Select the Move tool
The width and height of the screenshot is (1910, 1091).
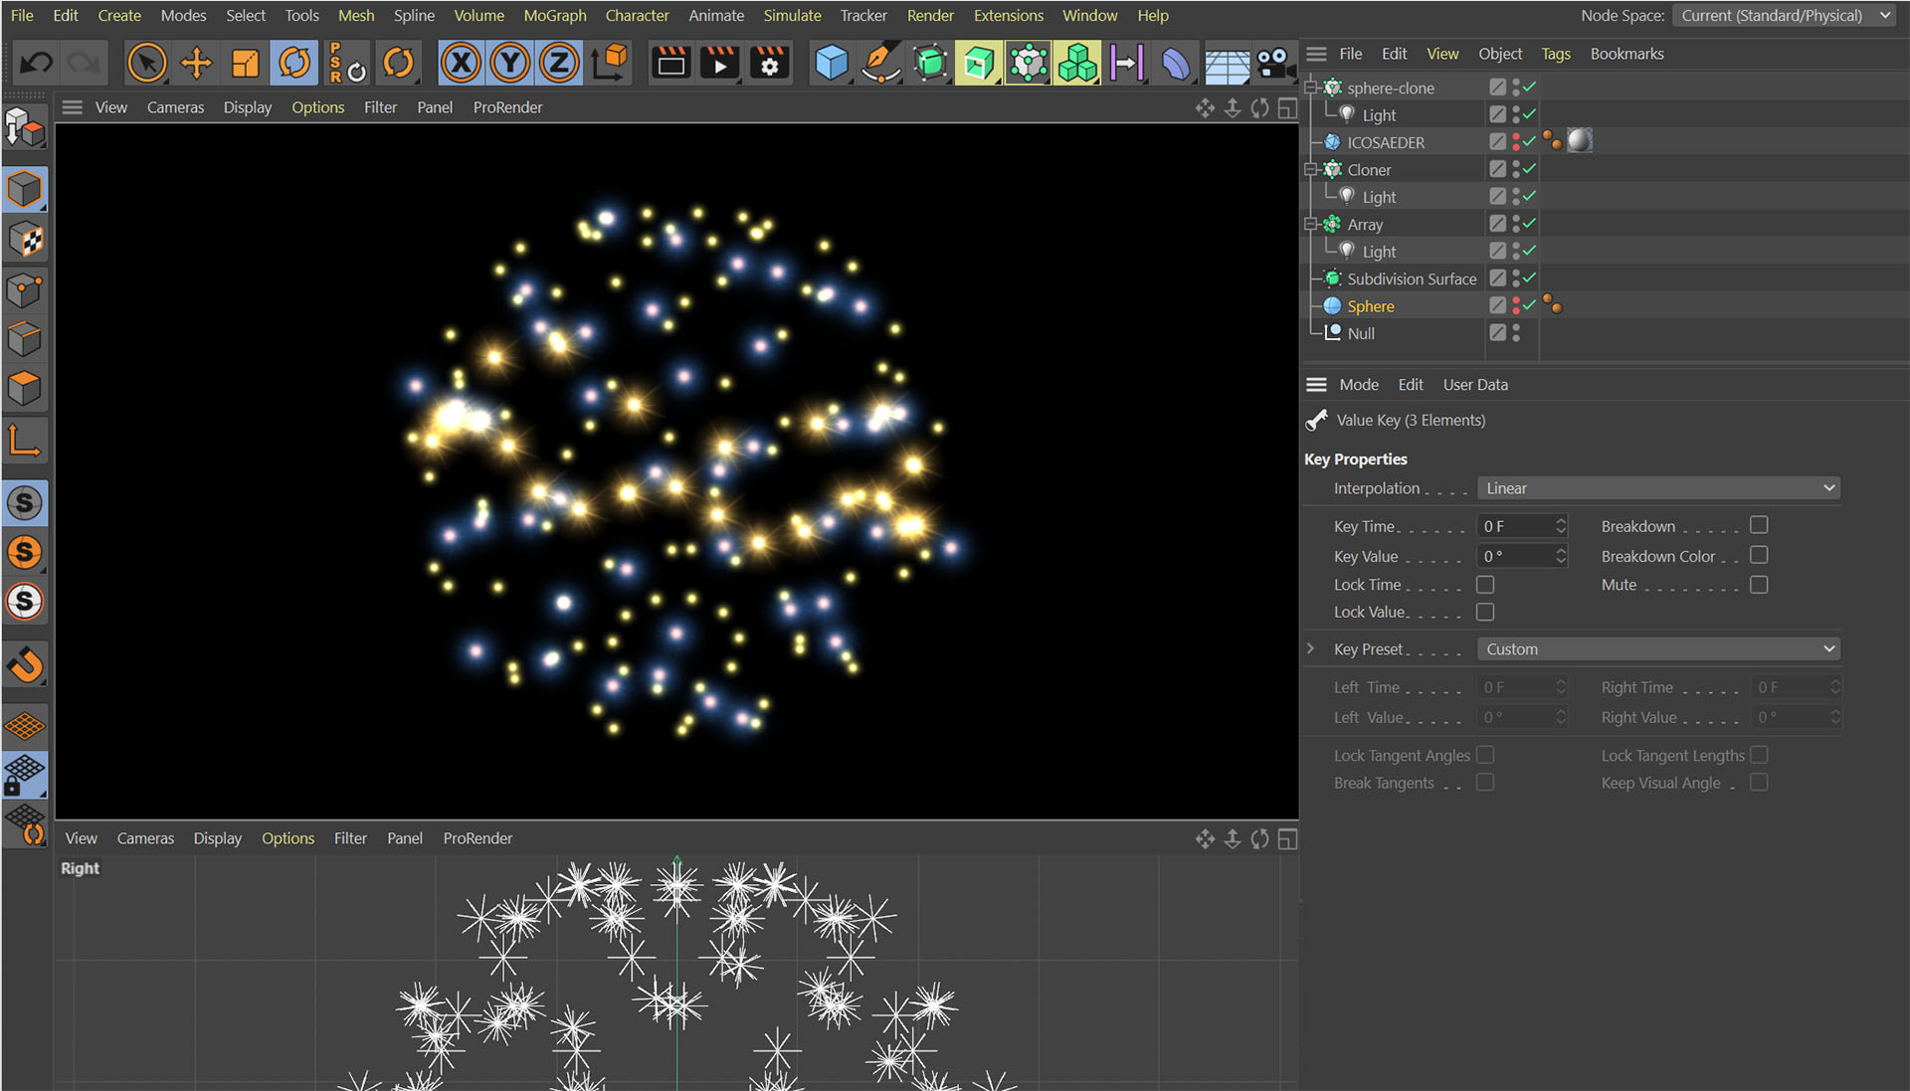tap(196, 64)
